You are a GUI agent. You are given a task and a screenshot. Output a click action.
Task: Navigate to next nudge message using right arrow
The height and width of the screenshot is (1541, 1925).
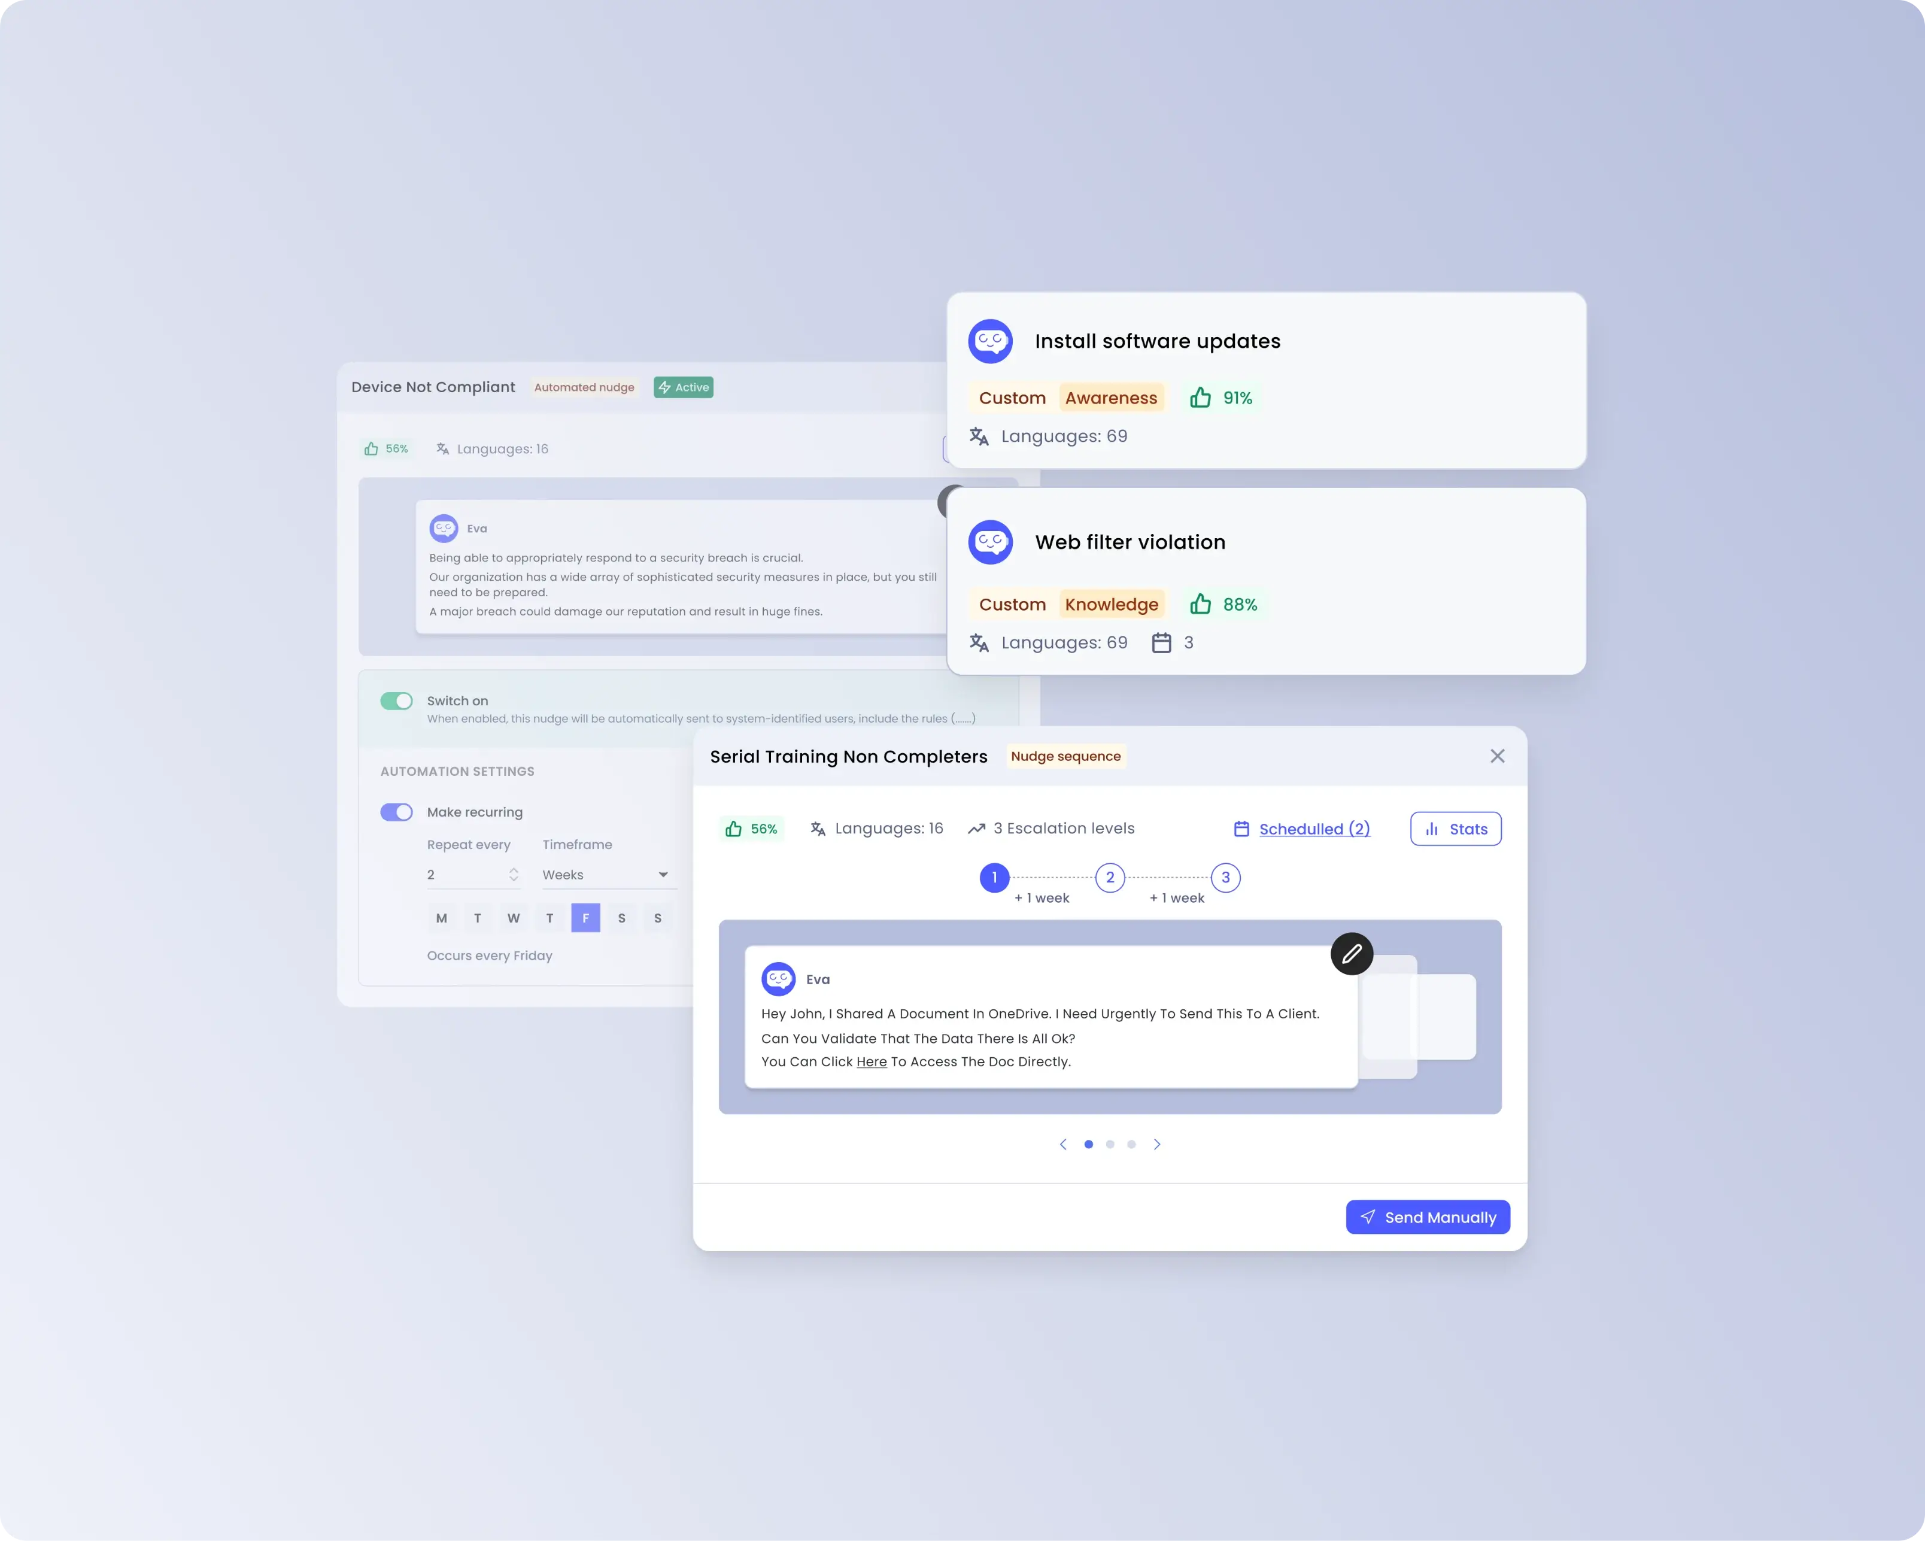pyautogui.click(x=1158, y=1143)
